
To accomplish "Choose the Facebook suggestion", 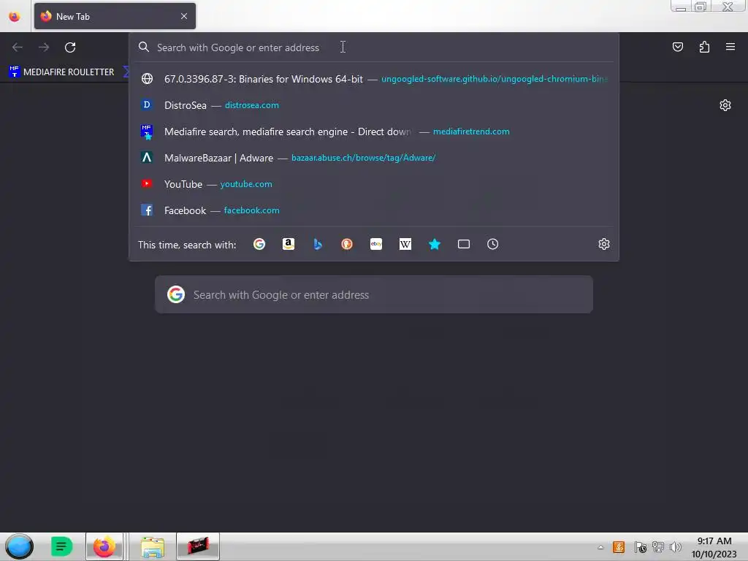I will (374, 210).
